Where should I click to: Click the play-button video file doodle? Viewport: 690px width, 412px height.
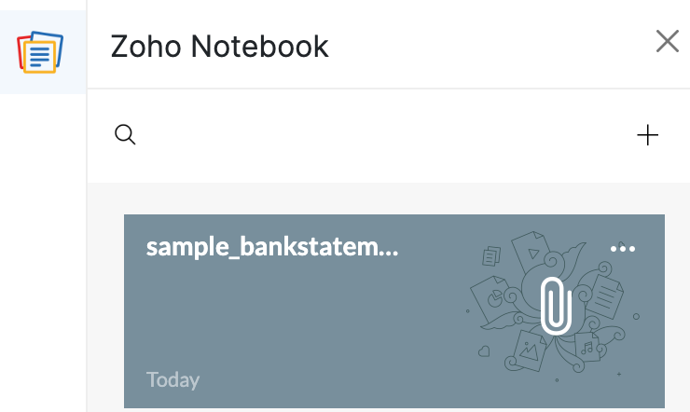(x=531, y=252)
